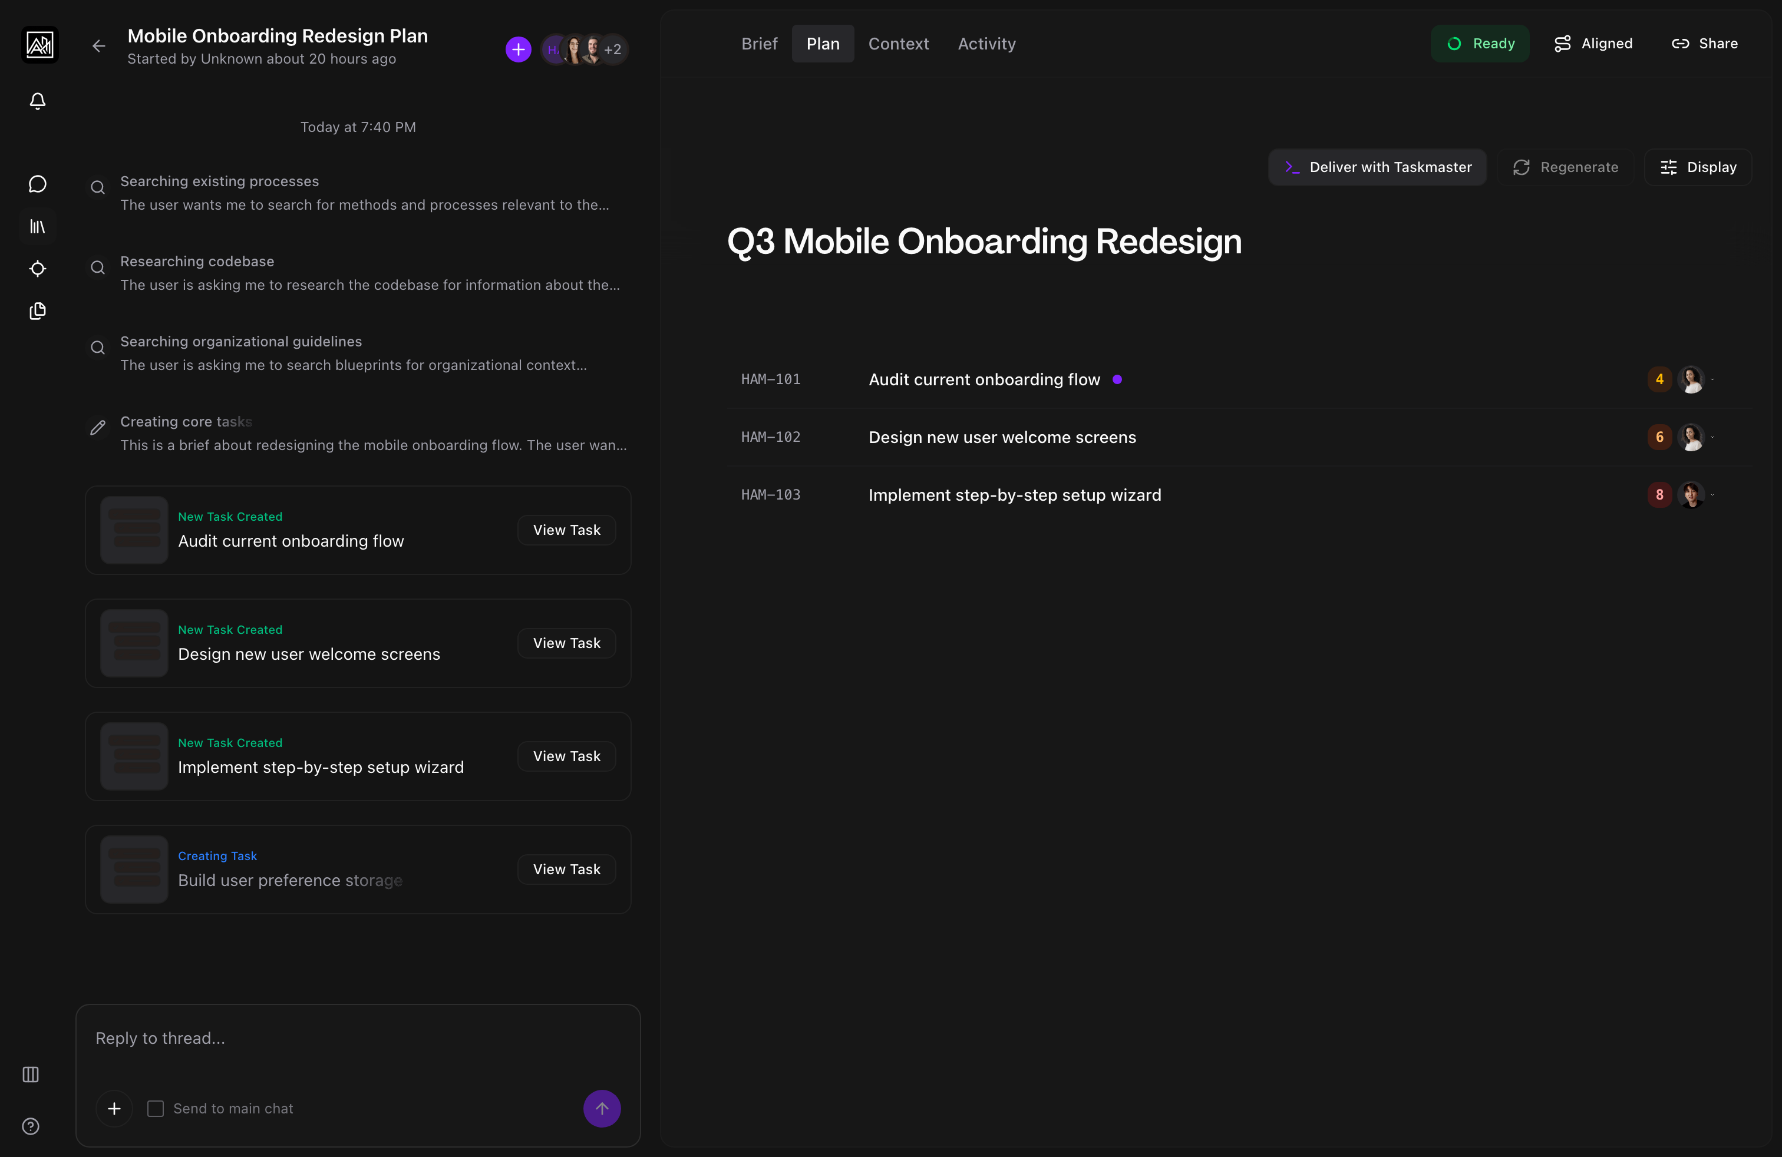The image size is (1782, 1157).
Task: Click the green Ready status indicator
Action: 1480,44
